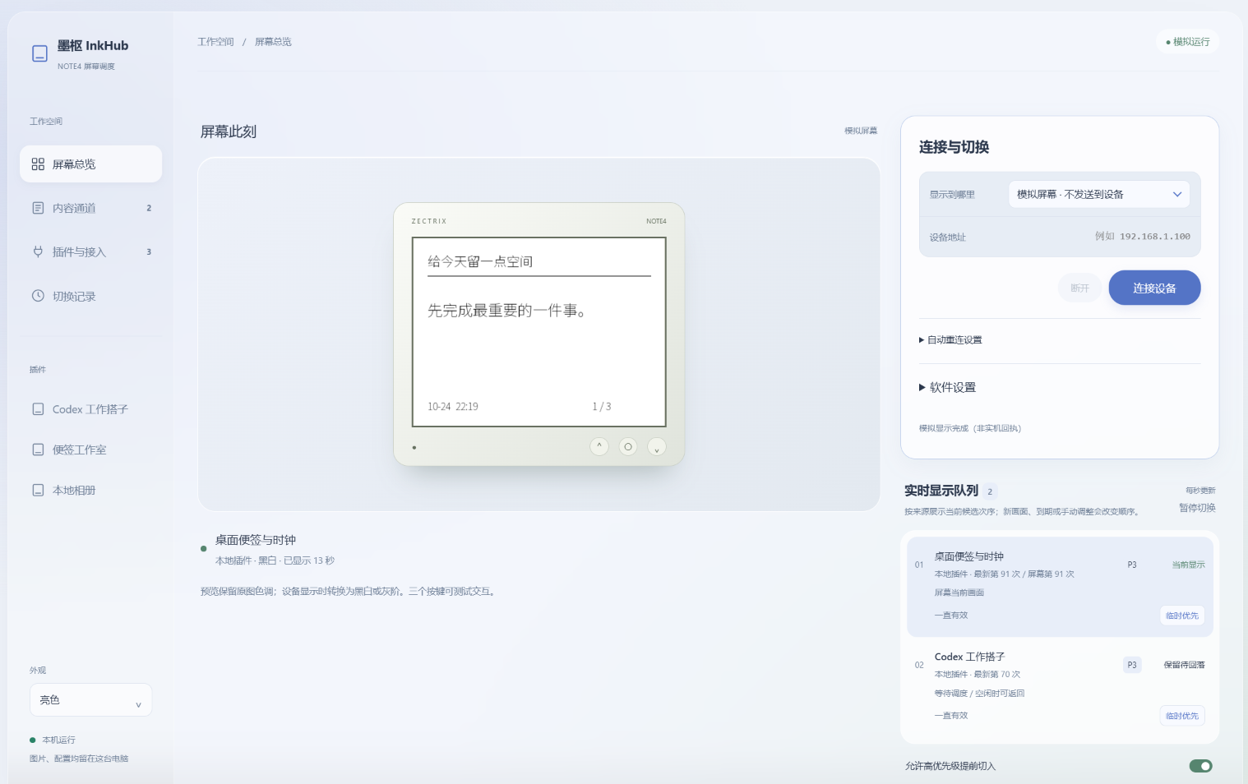Click 临时优先 for 桌面便签与时钟
The width and height of the screenshot is (1248, 784).
(x=1182, y=616)
